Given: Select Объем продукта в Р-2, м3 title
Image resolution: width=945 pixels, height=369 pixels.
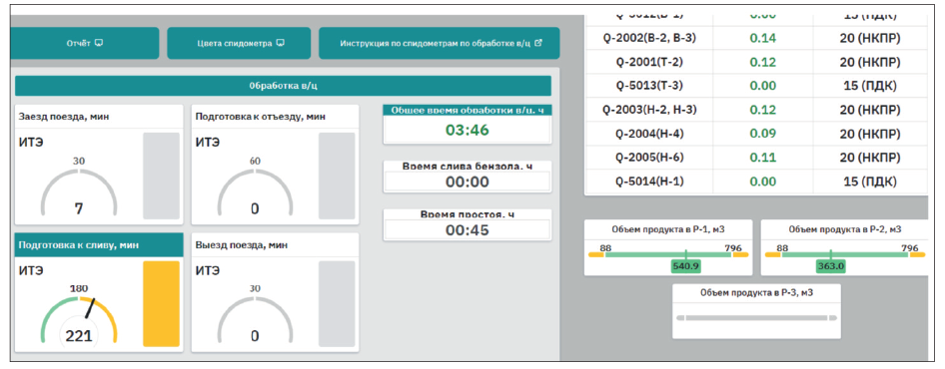Looking at the screenshot, I should pyautogui.click(x=845, y=229).
